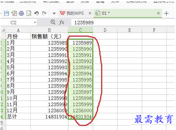Click the 销售额（元） header cell
This screenshot has width=176, height=130.
[x=50, y=36]
